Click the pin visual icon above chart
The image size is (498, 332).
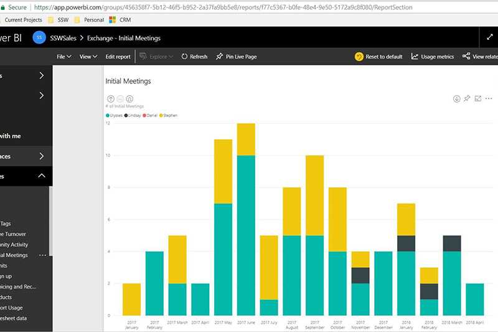pyautogui.click(x=467, y=99)
